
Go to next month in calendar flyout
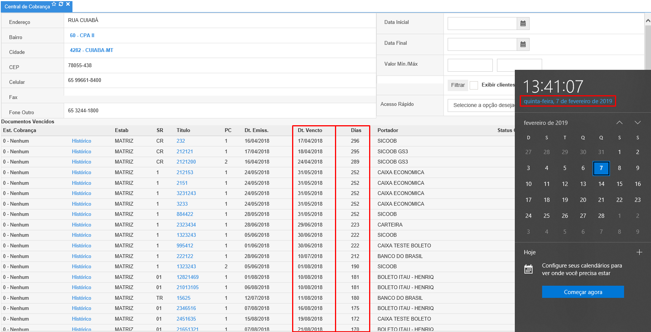(638, 123)
